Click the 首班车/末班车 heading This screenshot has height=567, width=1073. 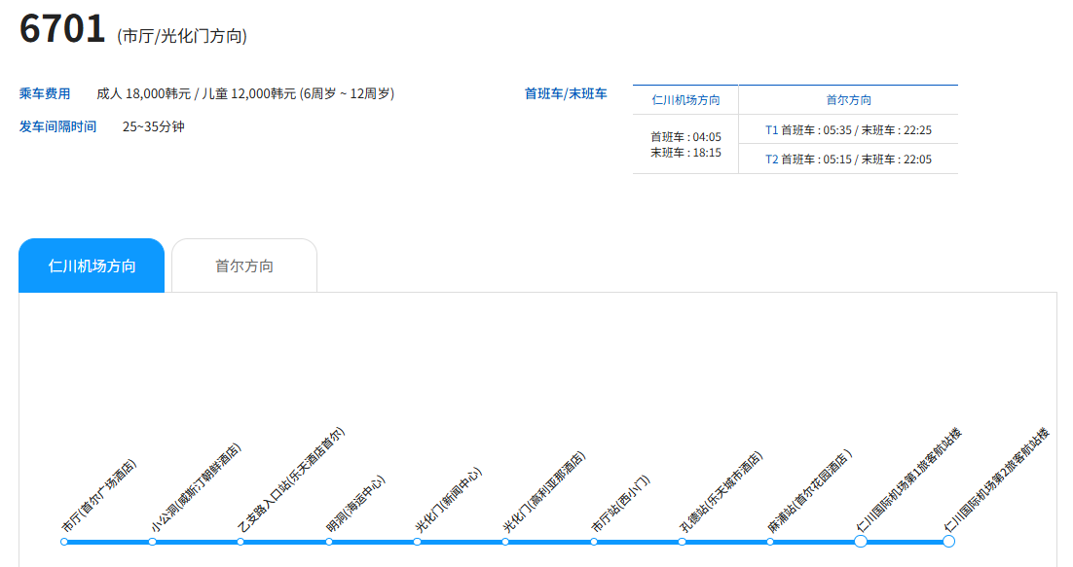(566, 94)
